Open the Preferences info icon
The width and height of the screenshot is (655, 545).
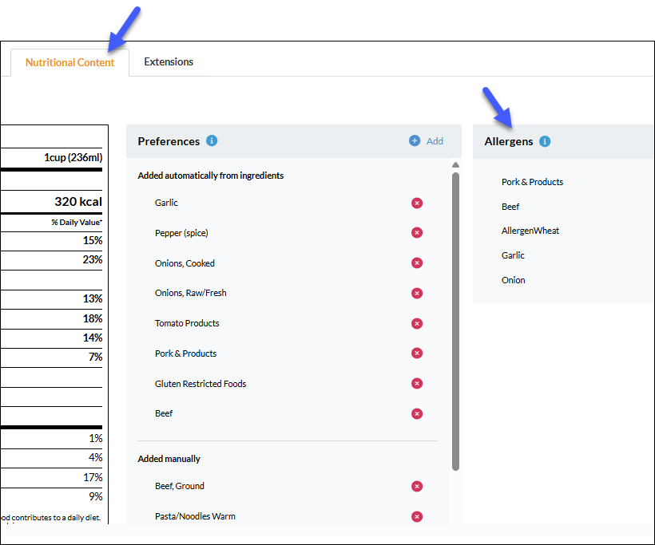pyautogui.click(x=212, y=140)
